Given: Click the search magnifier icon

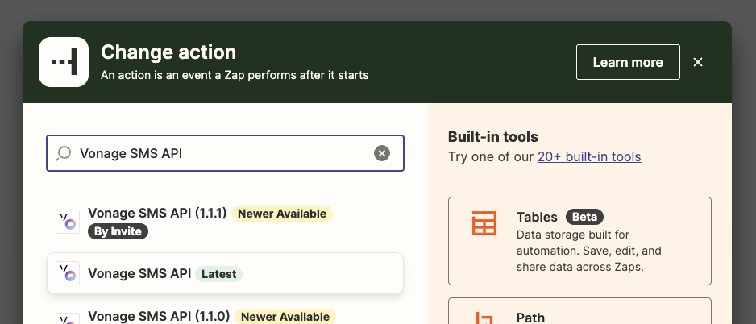Looking at the screenshot, I should (x=64, y=153).
